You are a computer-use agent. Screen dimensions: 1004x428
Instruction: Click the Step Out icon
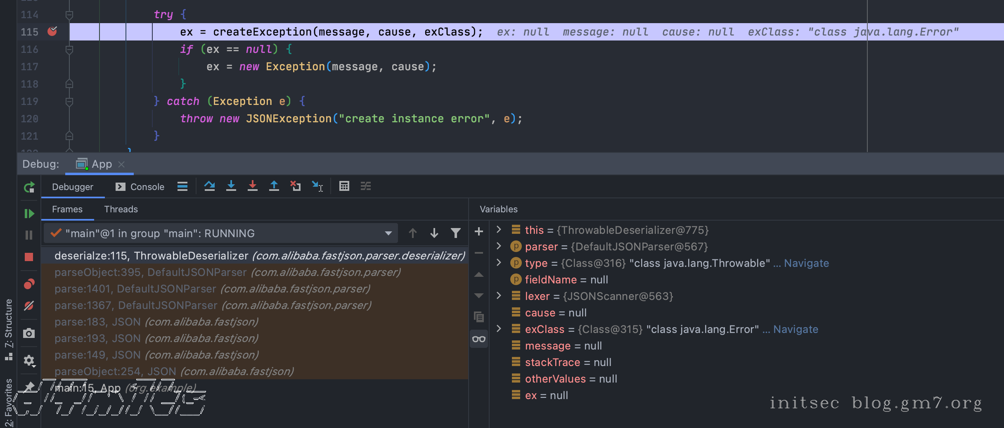(x=274, y=186)
